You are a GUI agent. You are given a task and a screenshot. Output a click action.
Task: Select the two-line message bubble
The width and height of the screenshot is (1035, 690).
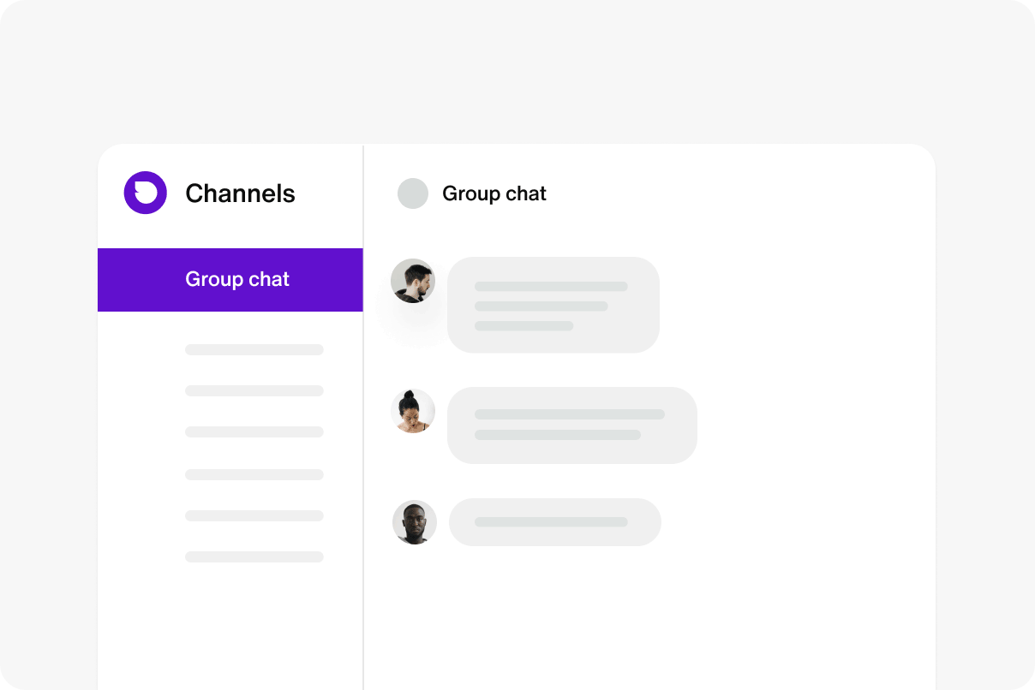pos(572,425)
